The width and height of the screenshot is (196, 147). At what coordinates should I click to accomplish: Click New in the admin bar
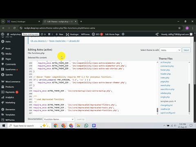59,34
